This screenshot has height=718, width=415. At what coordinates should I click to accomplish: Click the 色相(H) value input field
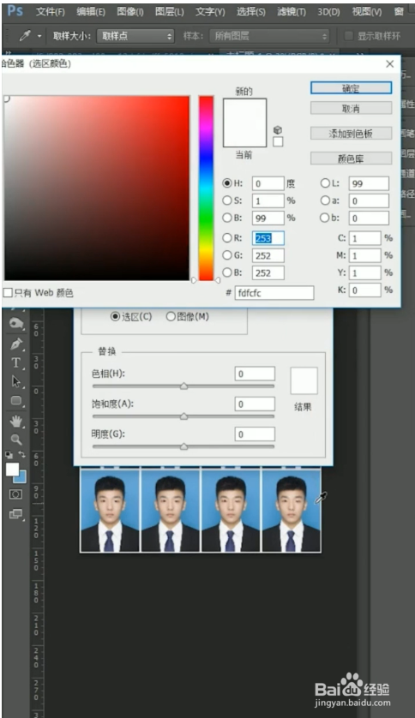[x=255, y=374]
